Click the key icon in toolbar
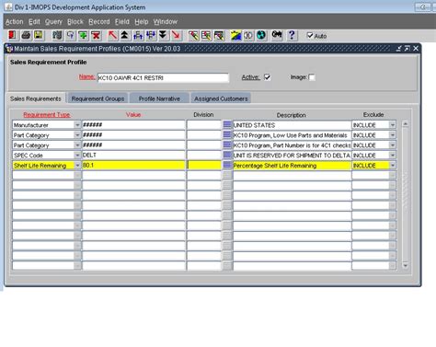 coord(277,35)
